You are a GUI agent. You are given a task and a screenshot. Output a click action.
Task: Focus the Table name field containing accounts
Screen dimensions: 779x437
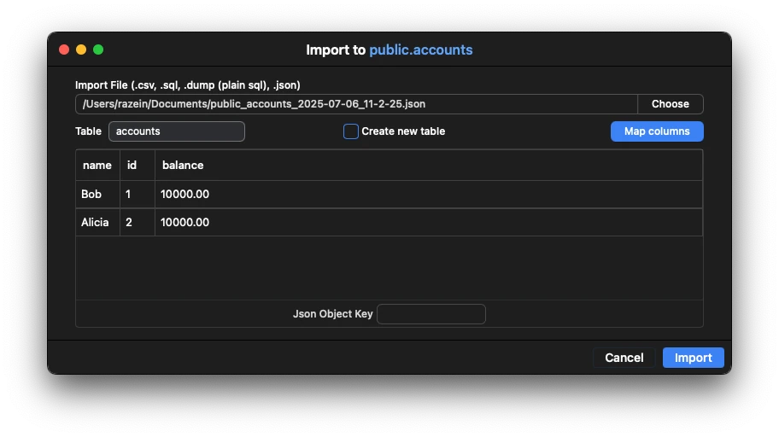click(x=176, y=131)
